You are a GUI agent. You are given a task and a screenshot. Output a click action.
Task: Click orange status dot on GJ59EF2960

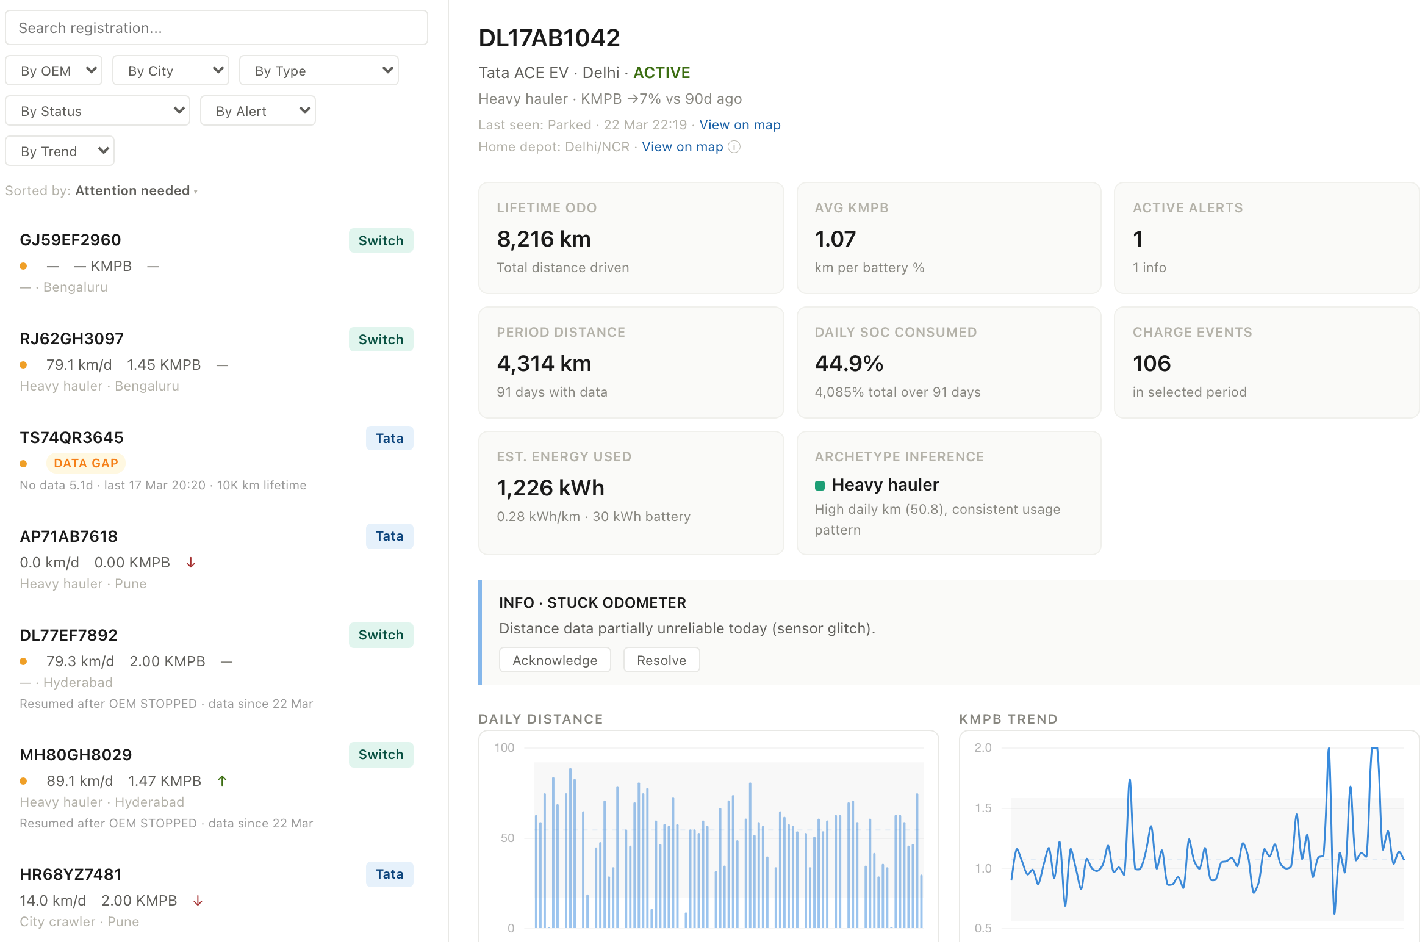[x=23, y=266]
